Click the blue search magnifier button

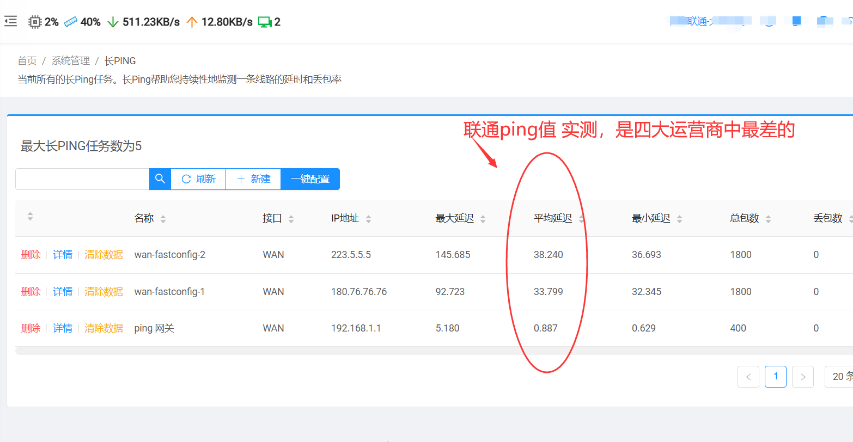click(160, 179)
